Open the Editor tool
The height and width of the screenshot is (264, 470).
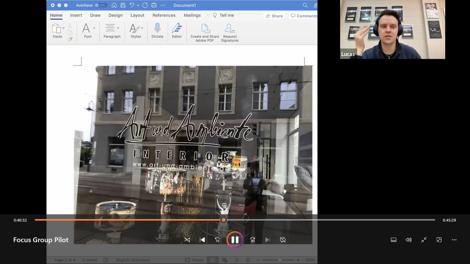tap(177, 31)
